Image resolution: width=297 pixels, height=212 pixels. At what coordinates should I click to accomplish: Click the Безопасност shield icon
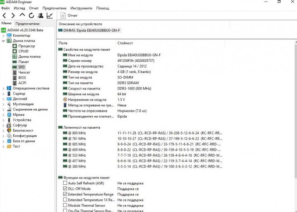[9, 130]
